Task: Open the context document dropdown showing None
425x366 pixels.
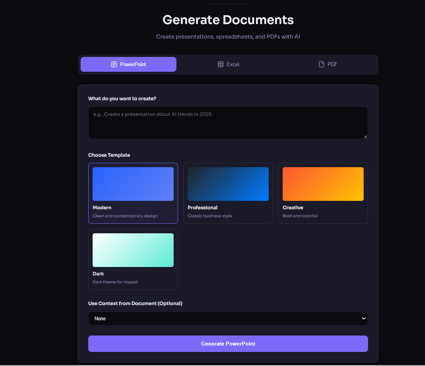Action: [x=228, y=319]
